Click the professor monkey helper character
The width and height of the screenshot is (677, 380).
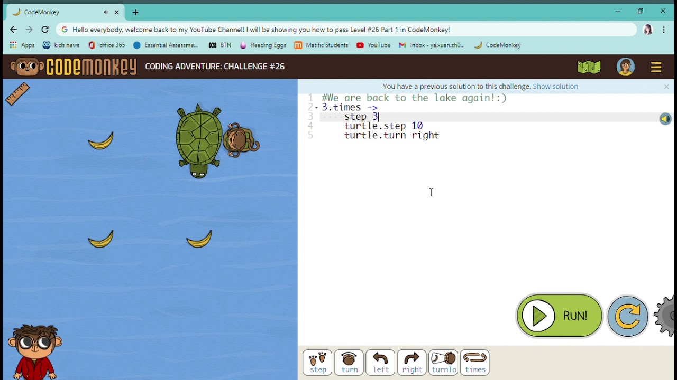coord(34,352)
